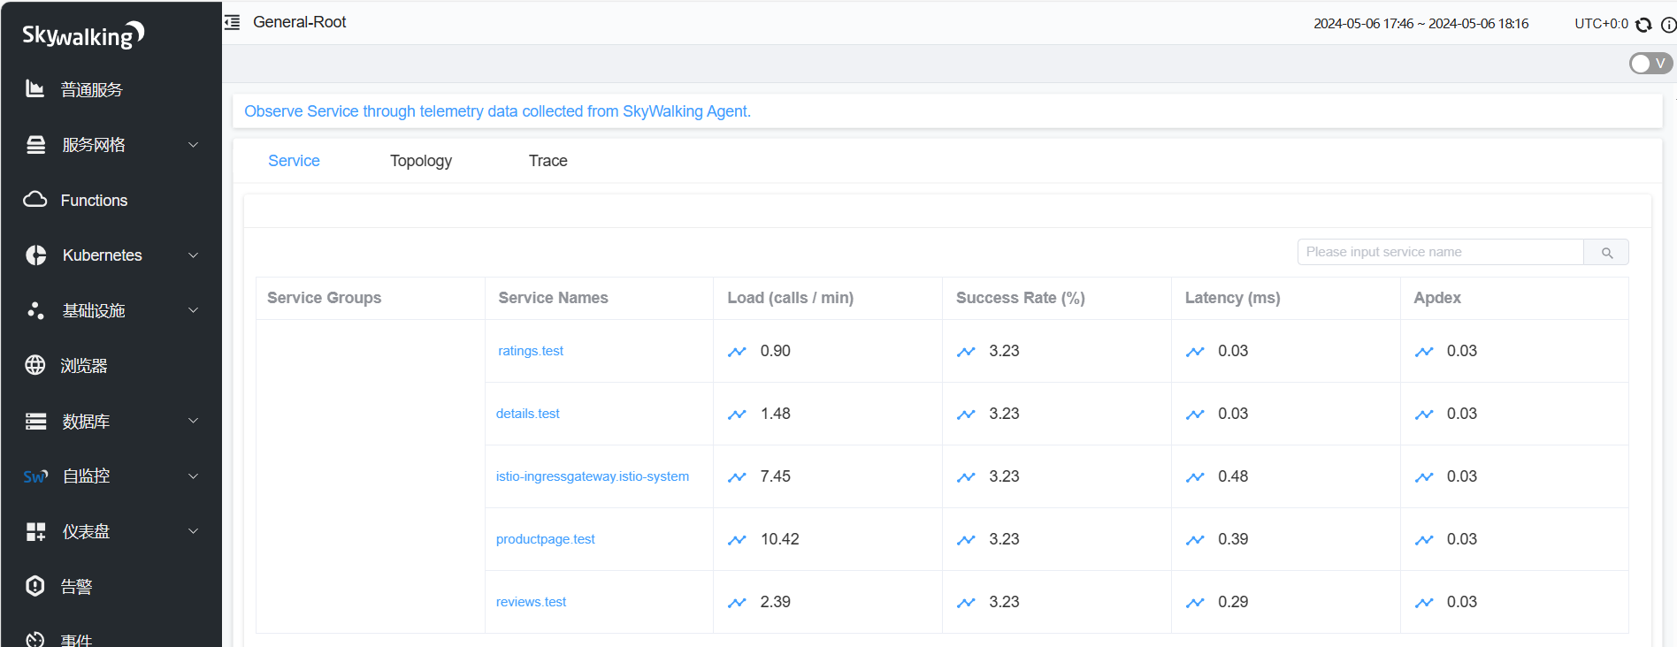
Task: Switch to the Service tab
Action: coord(294,161)
